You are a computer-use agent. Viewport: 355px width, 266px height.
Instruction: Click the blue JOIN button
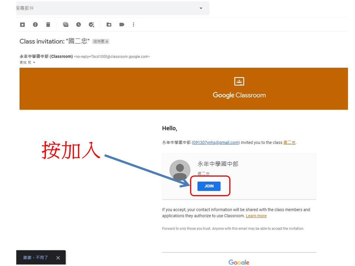209,186
